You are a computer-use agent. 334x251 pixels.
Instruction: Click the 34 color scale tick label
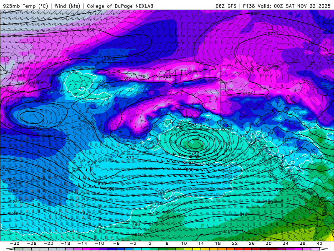286,243
